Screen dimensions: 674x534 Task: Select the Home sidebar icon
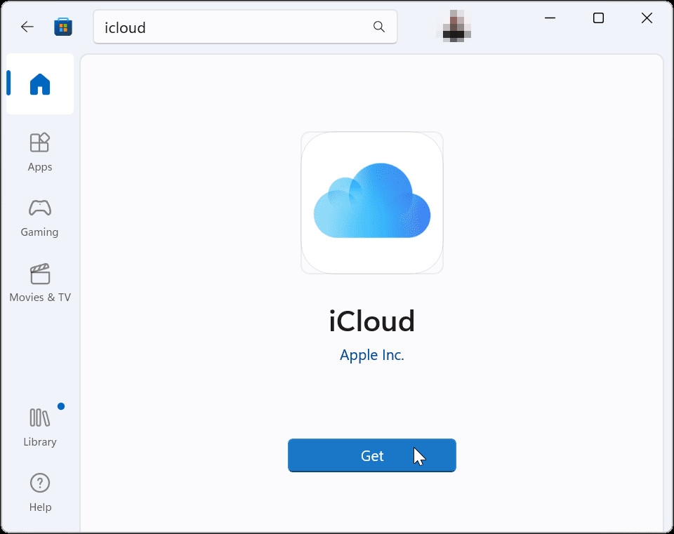(x=40, y=84)
